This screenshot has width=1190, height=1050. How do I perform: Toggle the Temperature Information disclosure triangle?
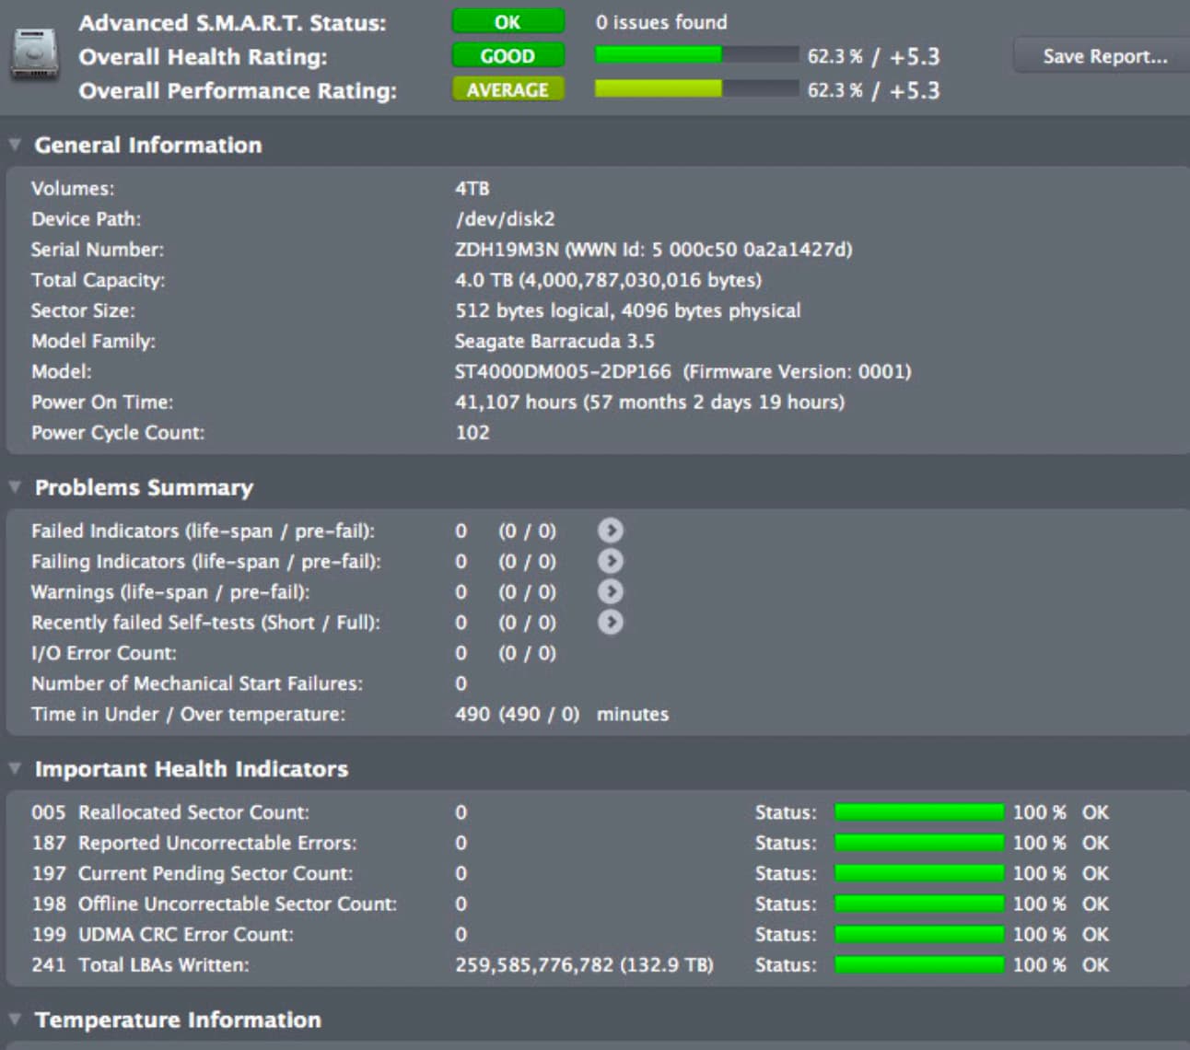(15, 1019)
